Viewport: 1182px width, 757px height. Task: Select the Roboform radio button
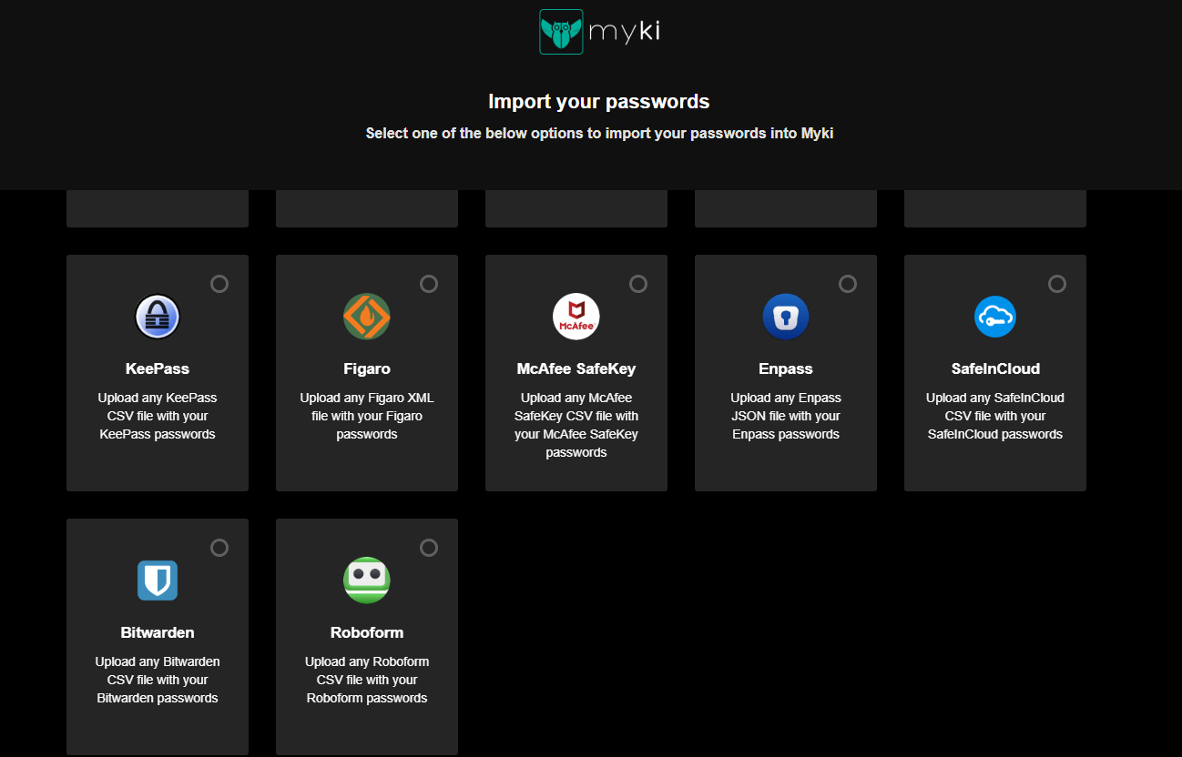point(429,548)
